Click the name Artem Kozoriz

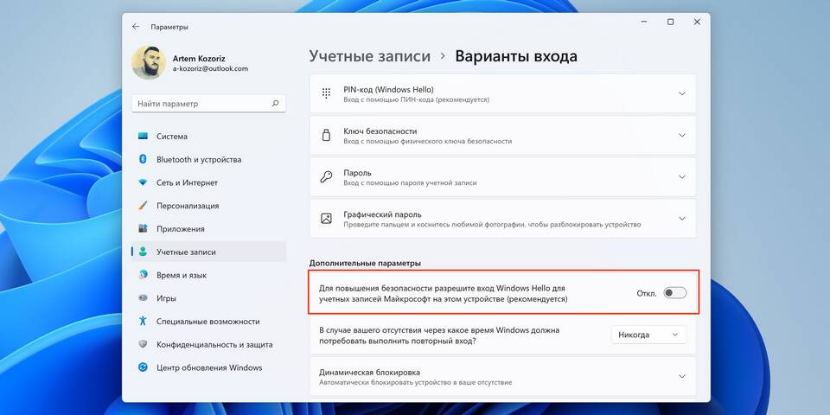point(199,59)
